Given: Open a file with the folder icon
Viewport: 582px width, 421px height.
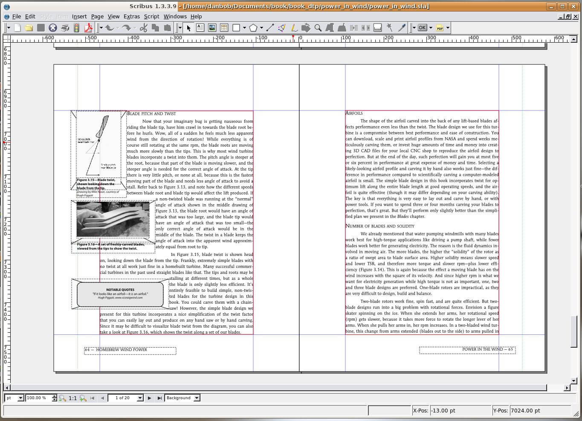Looking at the screenshot, I should tap(29, 28).
